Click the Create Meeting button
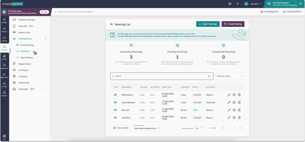The height and width of the screenshot is (142, 305). tap(233, 24)
